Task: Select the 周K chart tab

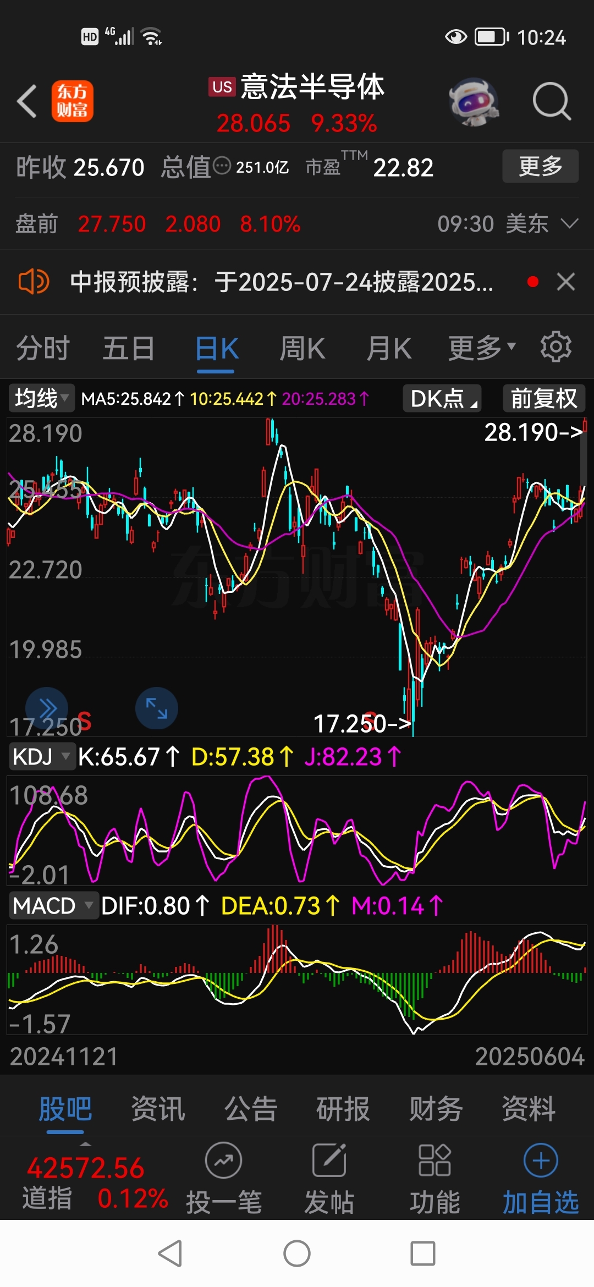Action: pyautogui.click(x=302, y=348)
